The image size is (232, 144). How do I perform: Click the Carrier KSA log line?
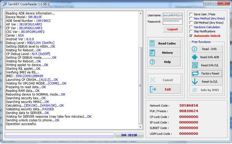[15, 35]
